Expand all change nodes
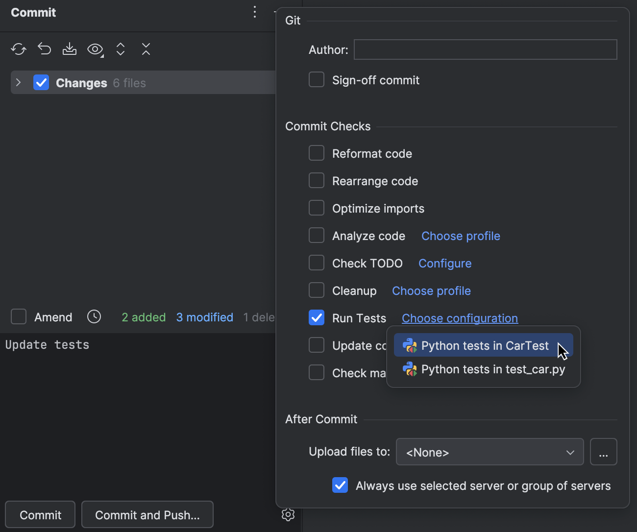 point(120,49)
